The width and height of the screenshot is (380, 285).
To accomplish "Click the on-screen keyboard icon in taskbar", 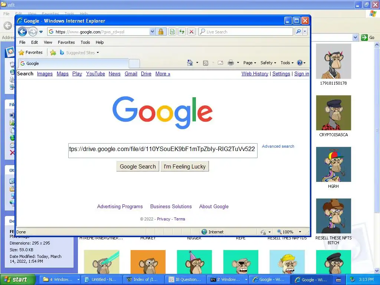I will (x=338, y=280).
